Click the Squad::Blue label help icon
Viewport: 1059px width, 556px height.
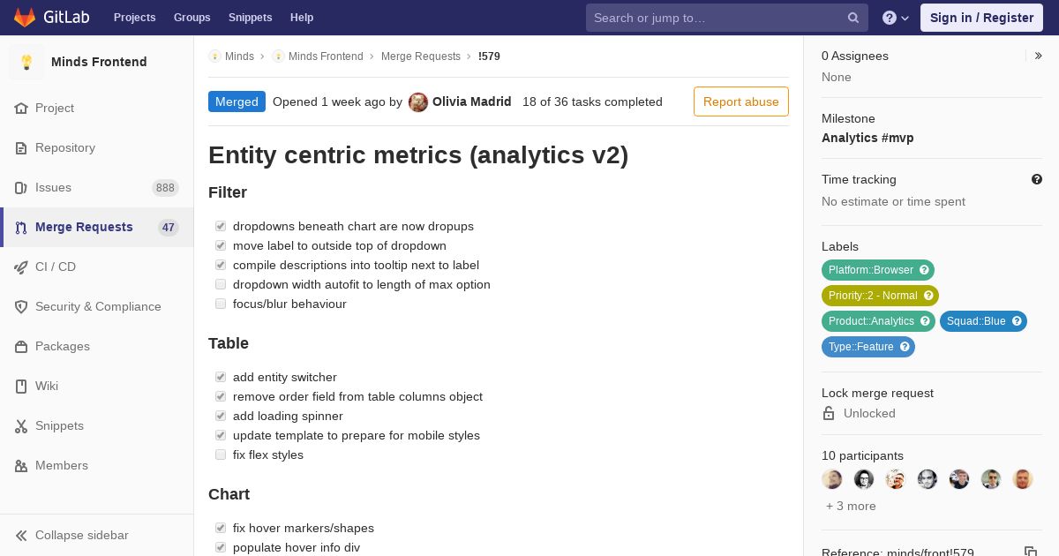point(1017,321)
